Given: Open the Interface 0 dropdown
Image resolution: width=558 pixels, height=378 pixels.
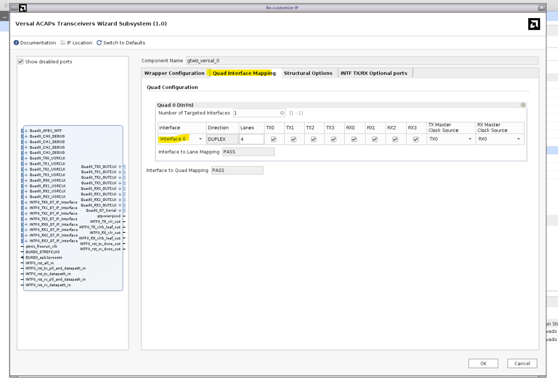Looking at the screenshot, I should point(200,139).
